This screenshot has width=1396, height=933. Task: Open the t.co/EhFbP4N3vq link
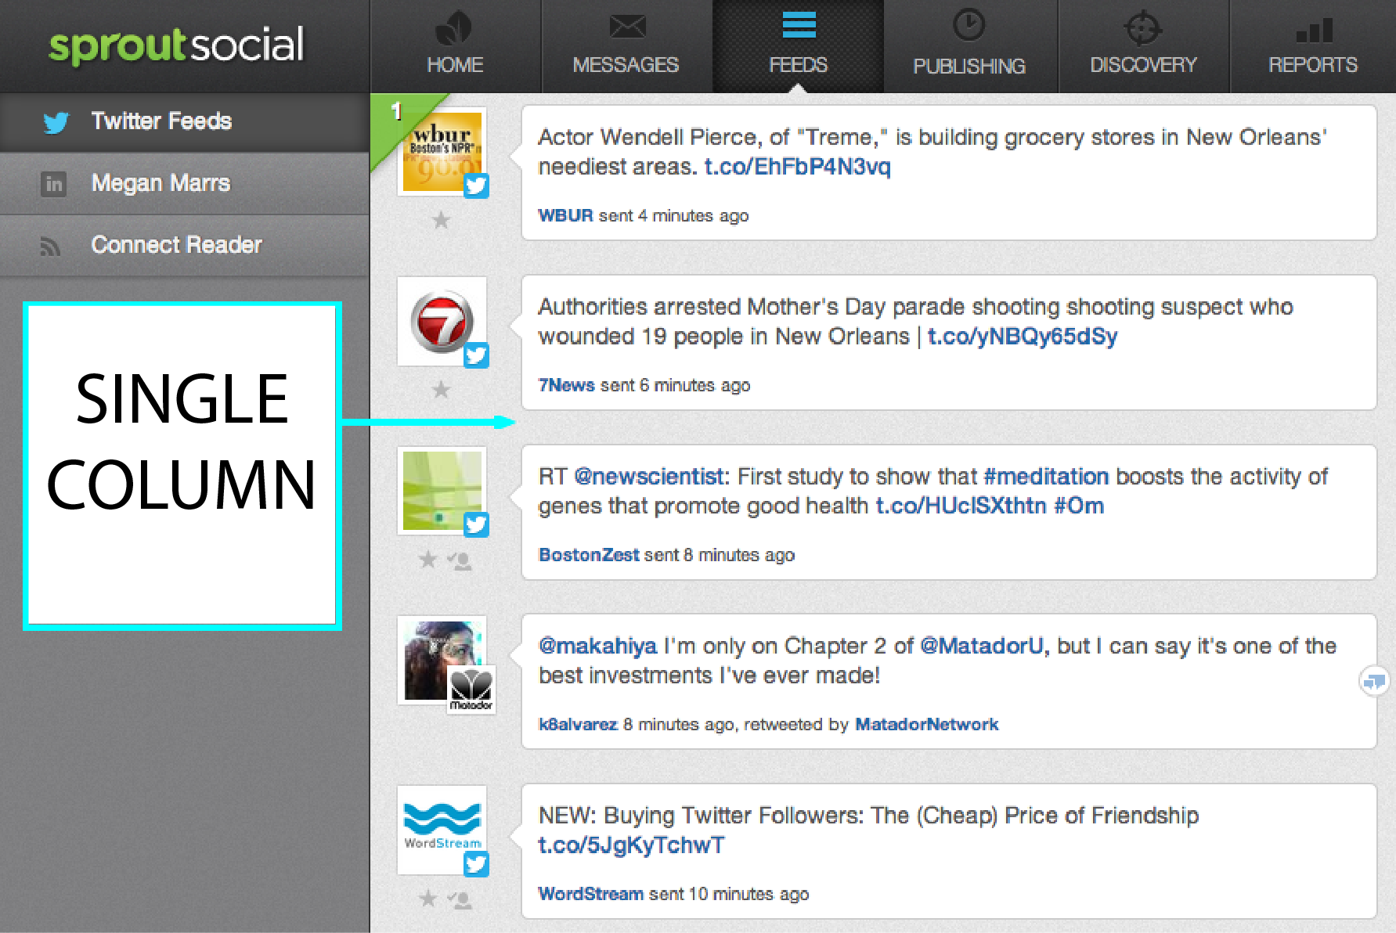coord(797,167)
